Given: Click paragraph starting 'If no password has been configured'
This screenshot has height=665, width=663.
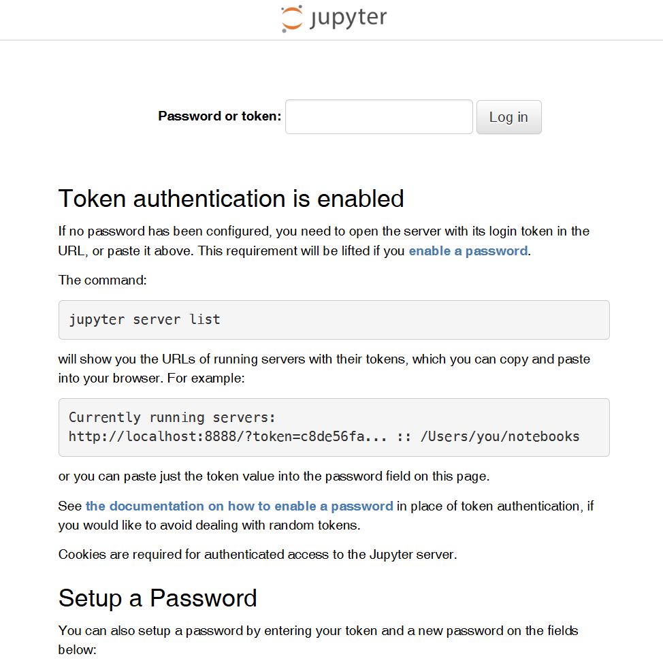Looking at the screenshot, I should (x=323, y=231).
